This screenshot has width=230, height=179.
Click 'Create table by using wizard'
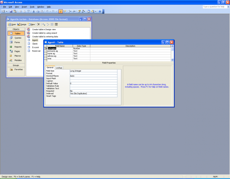pos(45,33)
